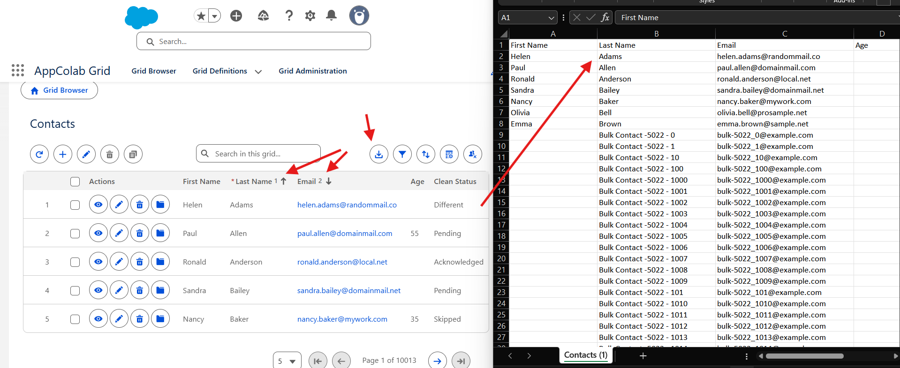Open the grid filter funnel button

pyautogui.click(x=402, y=154)
